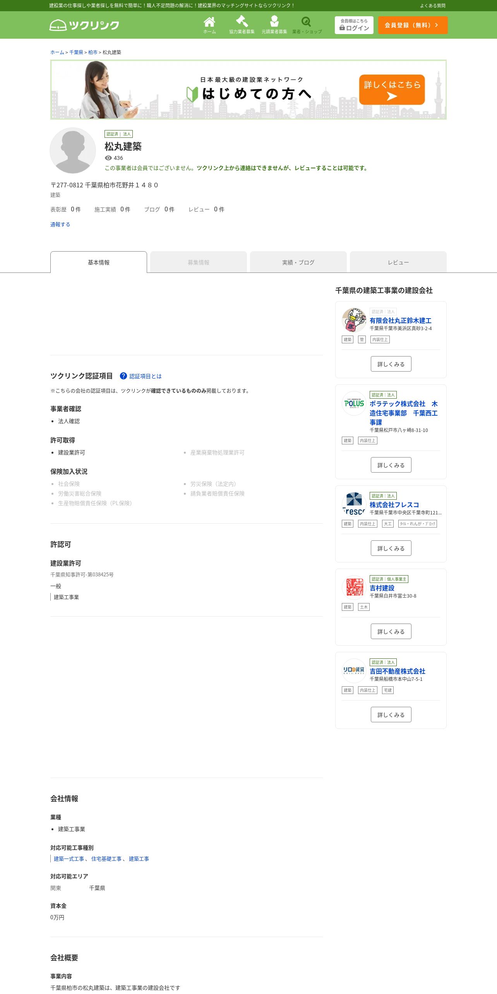Select the 募集情報 tab
The image size is (497, 994).
[x=199, y=262]
